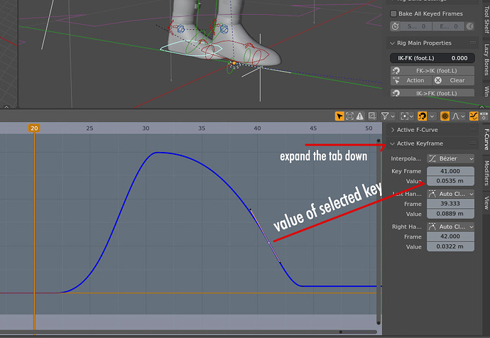The image size is (490, 338).
Task: Toggle the orange curve normalize icon
Action: (474, 116)
